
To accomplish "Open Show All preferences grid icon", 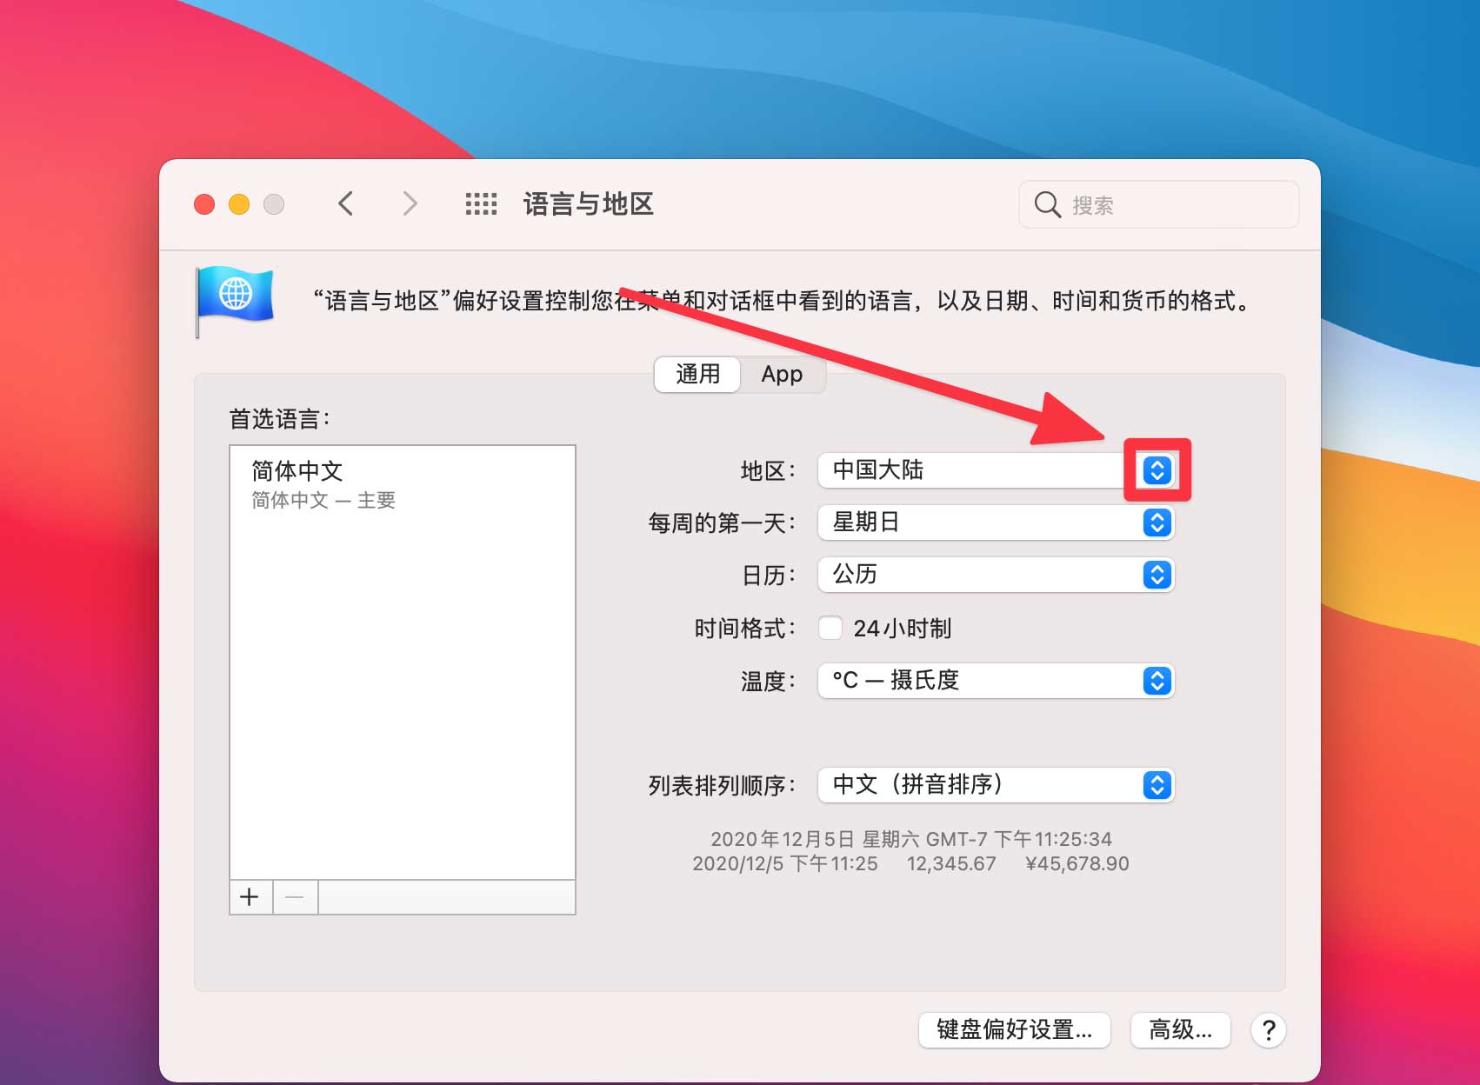I will point(481,203).
